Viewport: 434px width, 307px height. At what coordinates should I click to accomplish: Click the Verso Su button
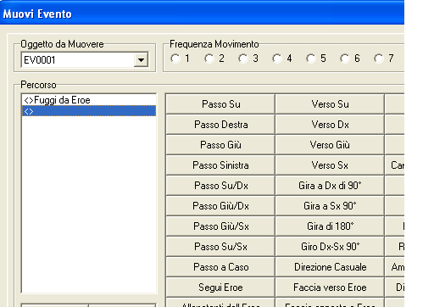point(330,104)
